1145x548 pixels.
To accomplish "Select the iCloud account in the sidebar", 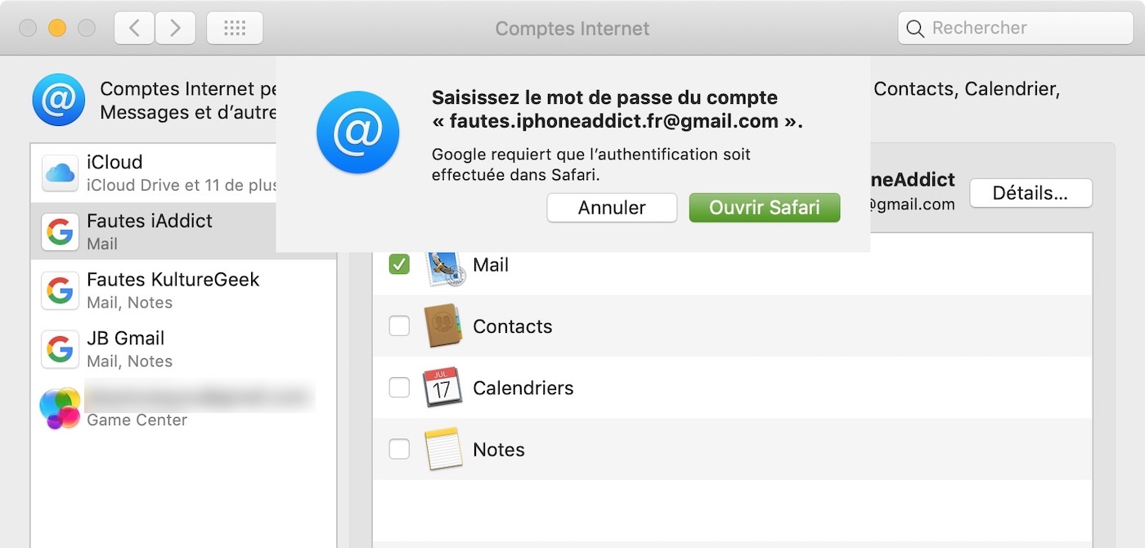I will click(183, 173).
